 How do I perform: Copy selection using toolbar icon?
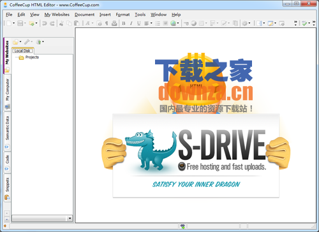[69, 24]
